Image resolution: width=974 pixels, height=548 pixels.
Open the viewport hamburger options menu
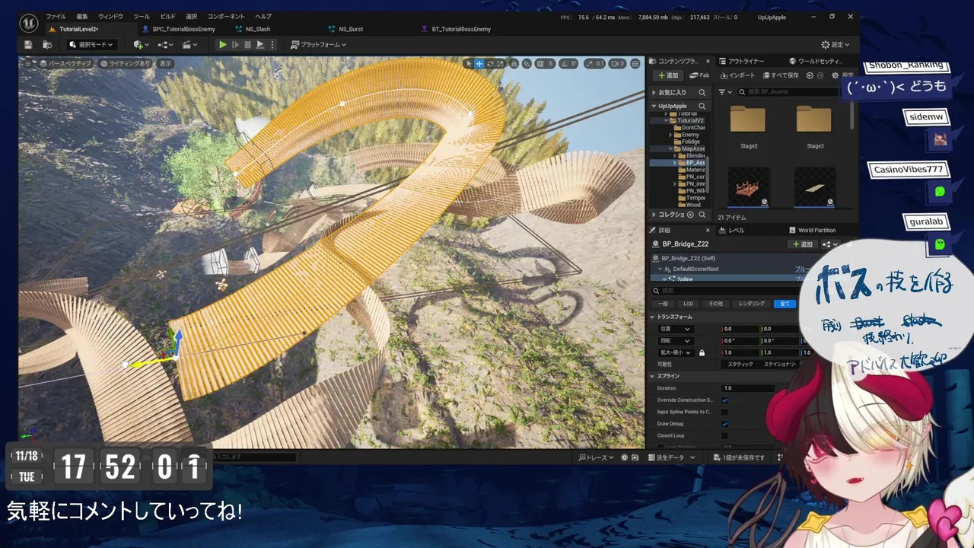click(30, 64)
